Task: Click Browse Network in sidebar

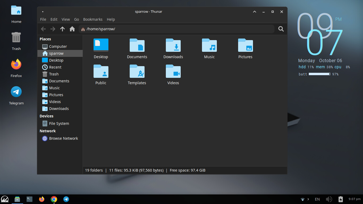Action: (64, 138)
